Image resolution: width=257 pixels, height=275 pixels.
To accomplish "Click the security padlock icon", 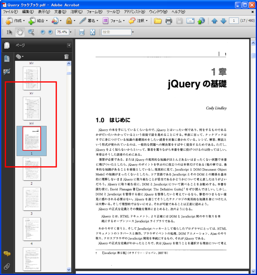I will 69,21.
